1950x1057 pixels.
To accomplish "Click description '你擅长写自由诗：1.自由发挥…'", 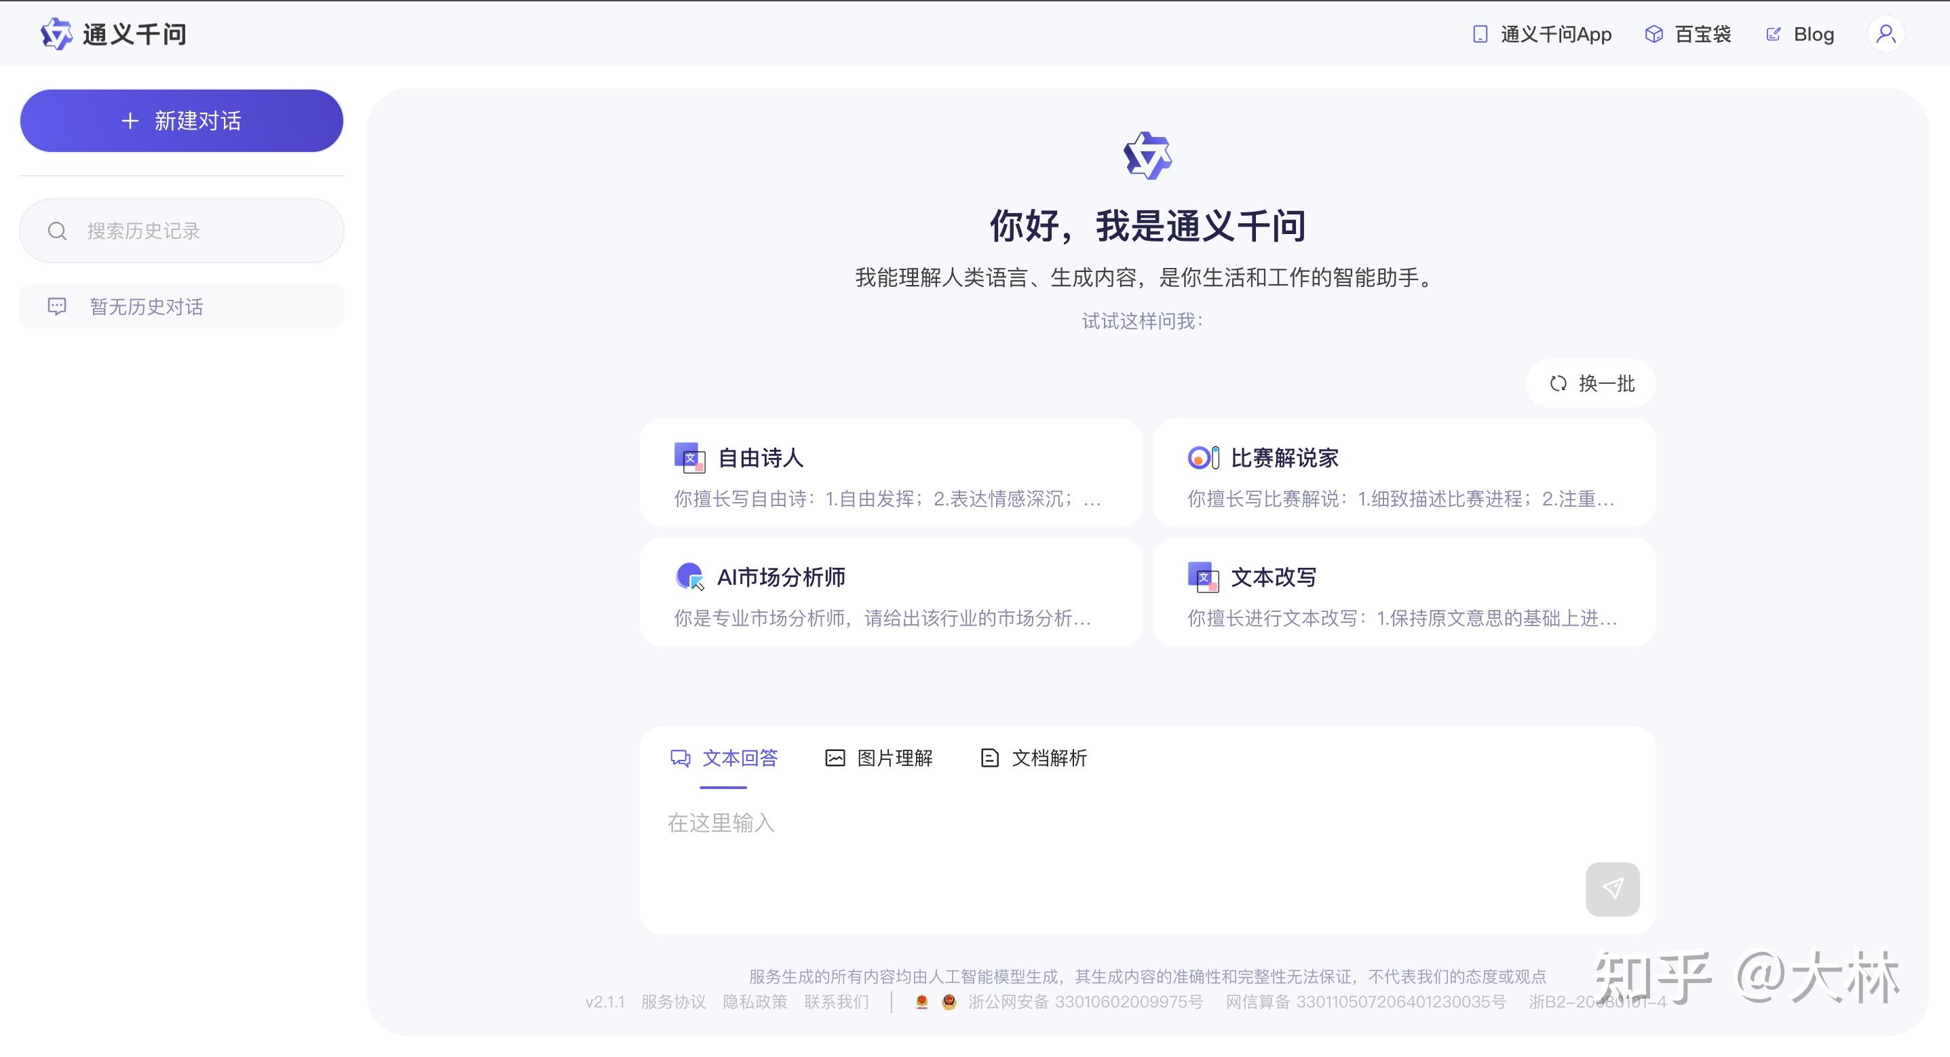I will [888, 498].
